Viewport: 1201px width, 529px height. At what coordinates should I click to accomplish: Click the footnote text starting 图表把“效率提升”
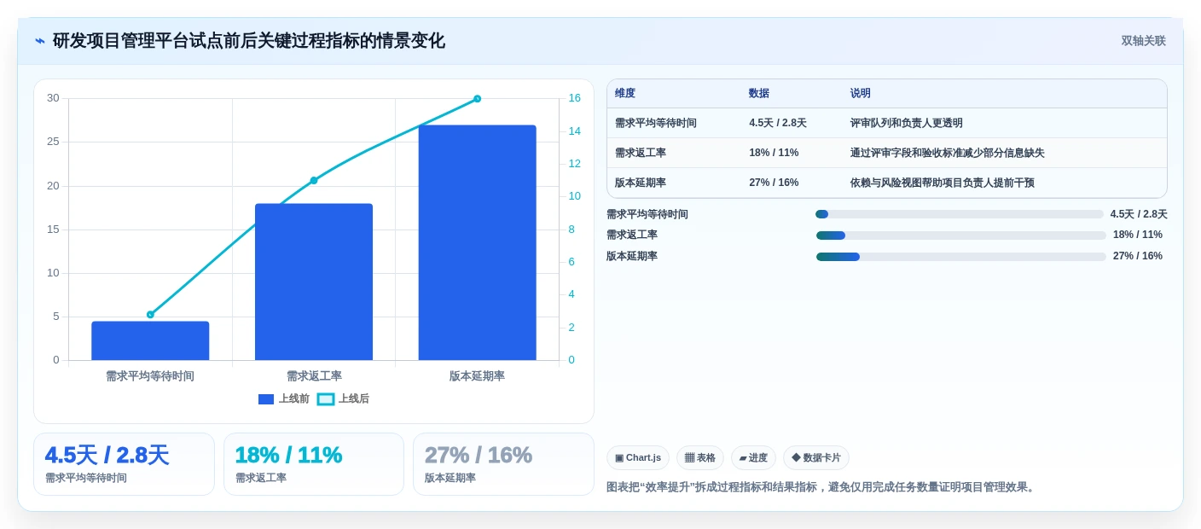pos(821,488)
